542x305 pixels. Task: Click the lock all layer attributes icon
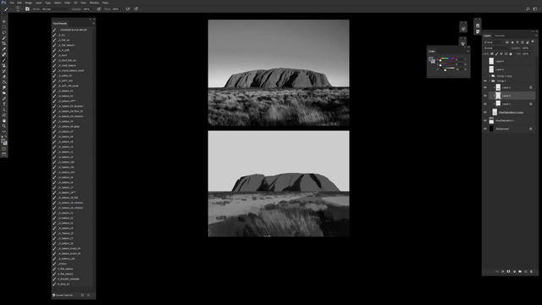tap(511, 53)
